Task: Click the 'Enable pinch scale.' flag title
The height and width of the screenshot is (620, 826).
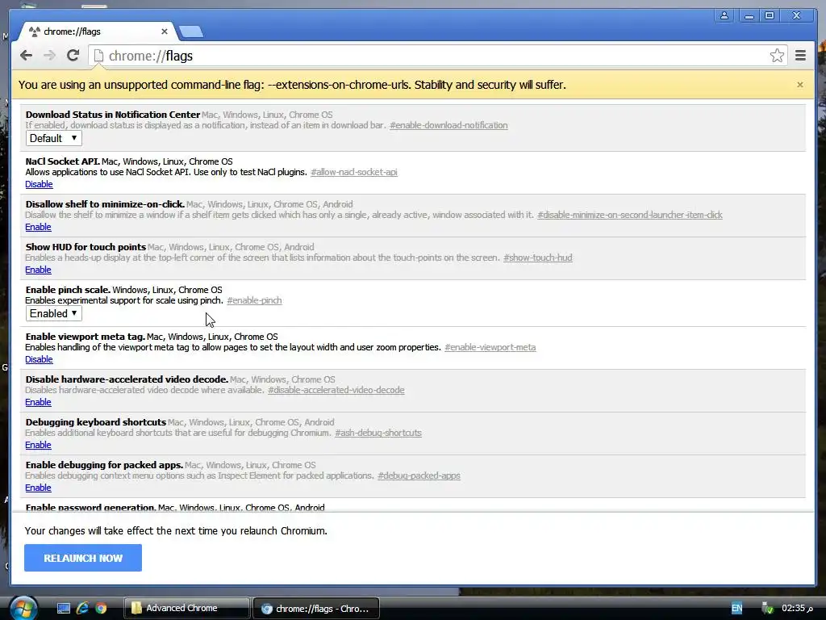Action: point(68,290)
